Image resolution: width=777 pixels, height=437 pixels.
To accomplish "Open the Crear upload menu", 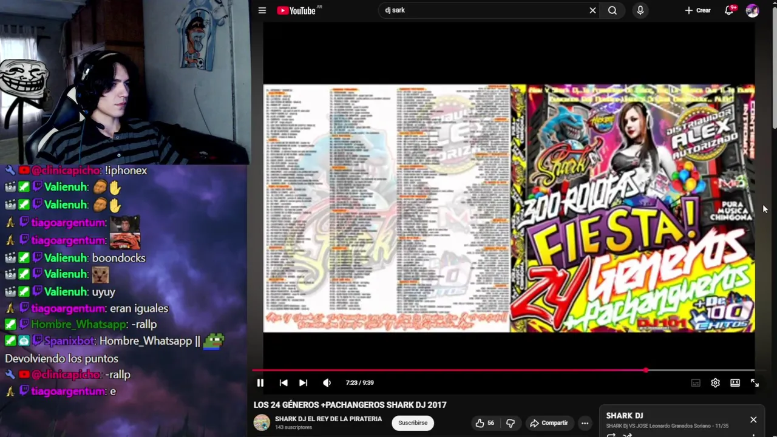I will click(697, 10).
